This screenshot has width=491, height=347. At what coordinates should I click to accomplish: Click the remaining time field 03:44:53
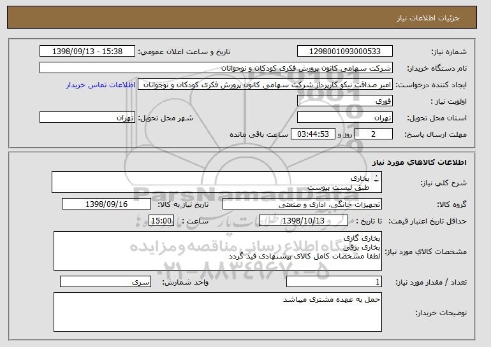point(313,134)
